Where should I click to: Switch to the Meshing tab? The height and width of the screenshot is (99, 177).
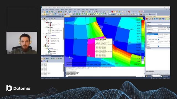tap(149, 76)
